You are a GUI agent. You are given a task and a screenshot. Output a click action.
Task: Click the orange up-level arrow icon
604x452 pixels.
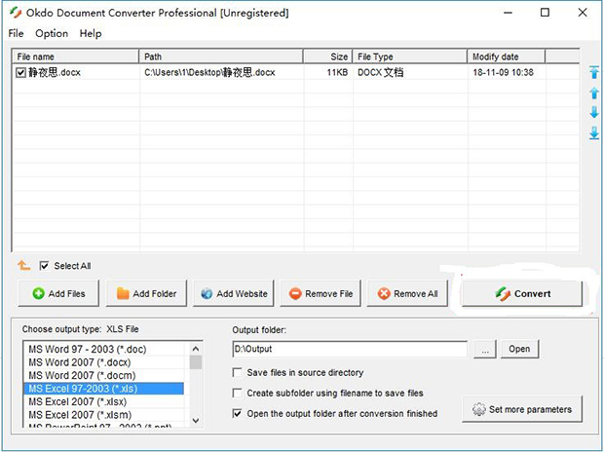[24, 265]
